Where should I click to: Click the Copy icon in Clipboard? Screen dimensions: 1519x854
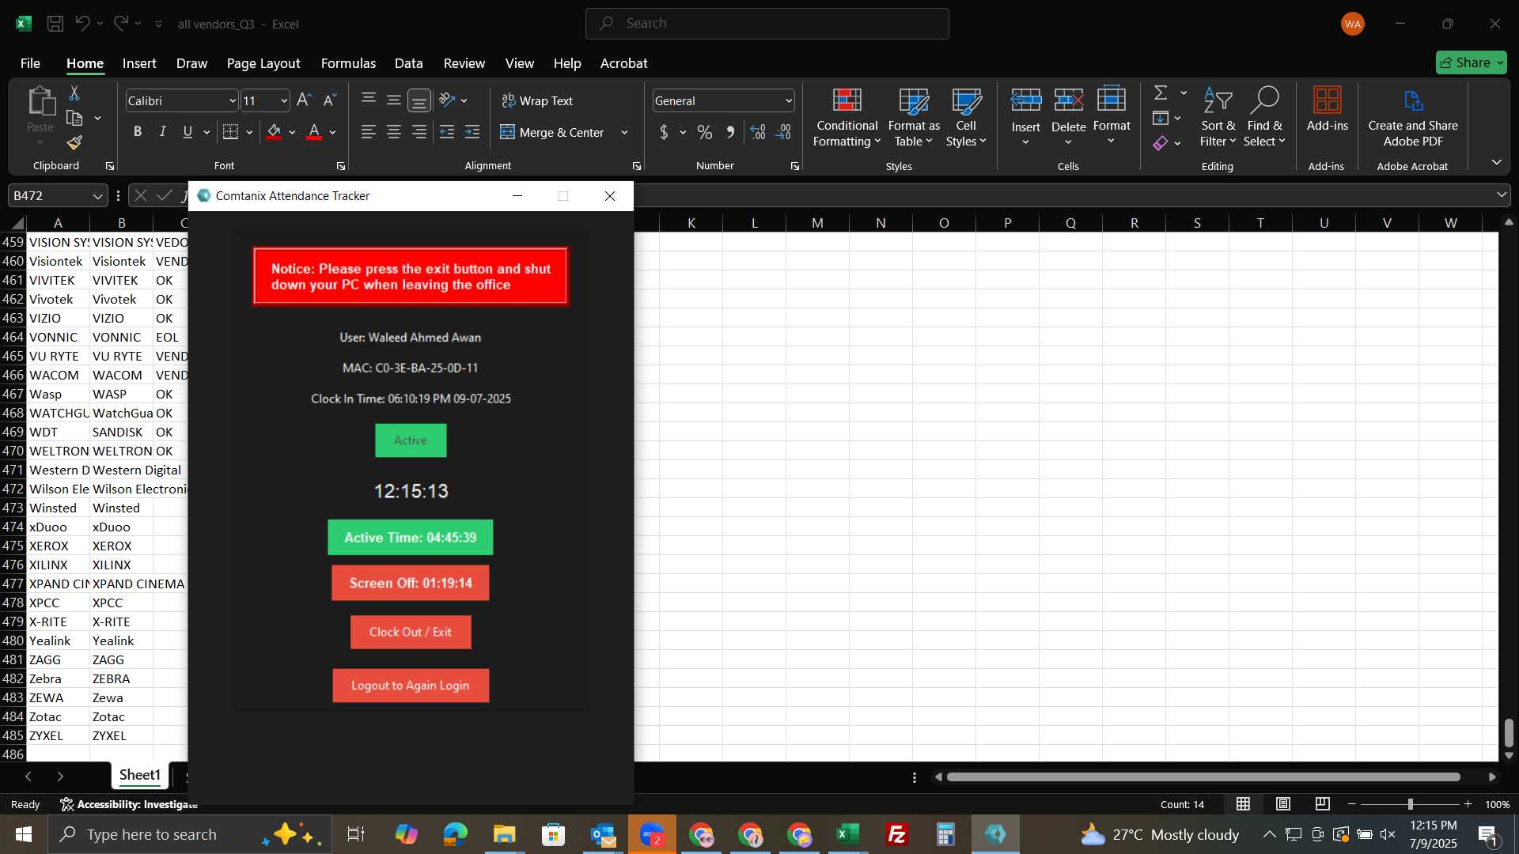[x=74, y=118]
